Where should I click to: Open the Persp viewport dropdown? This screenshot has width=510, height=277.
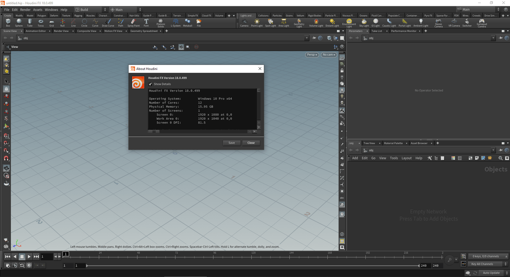[312, 55]
